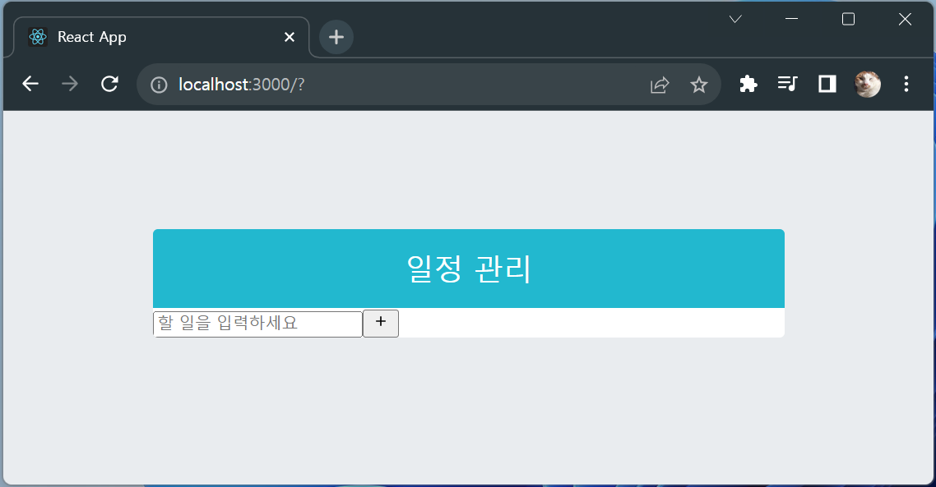The width and height of the screenshot is (936, 487).
Task: Open the Extensions puzzle icon
Action: coord(748,84)
